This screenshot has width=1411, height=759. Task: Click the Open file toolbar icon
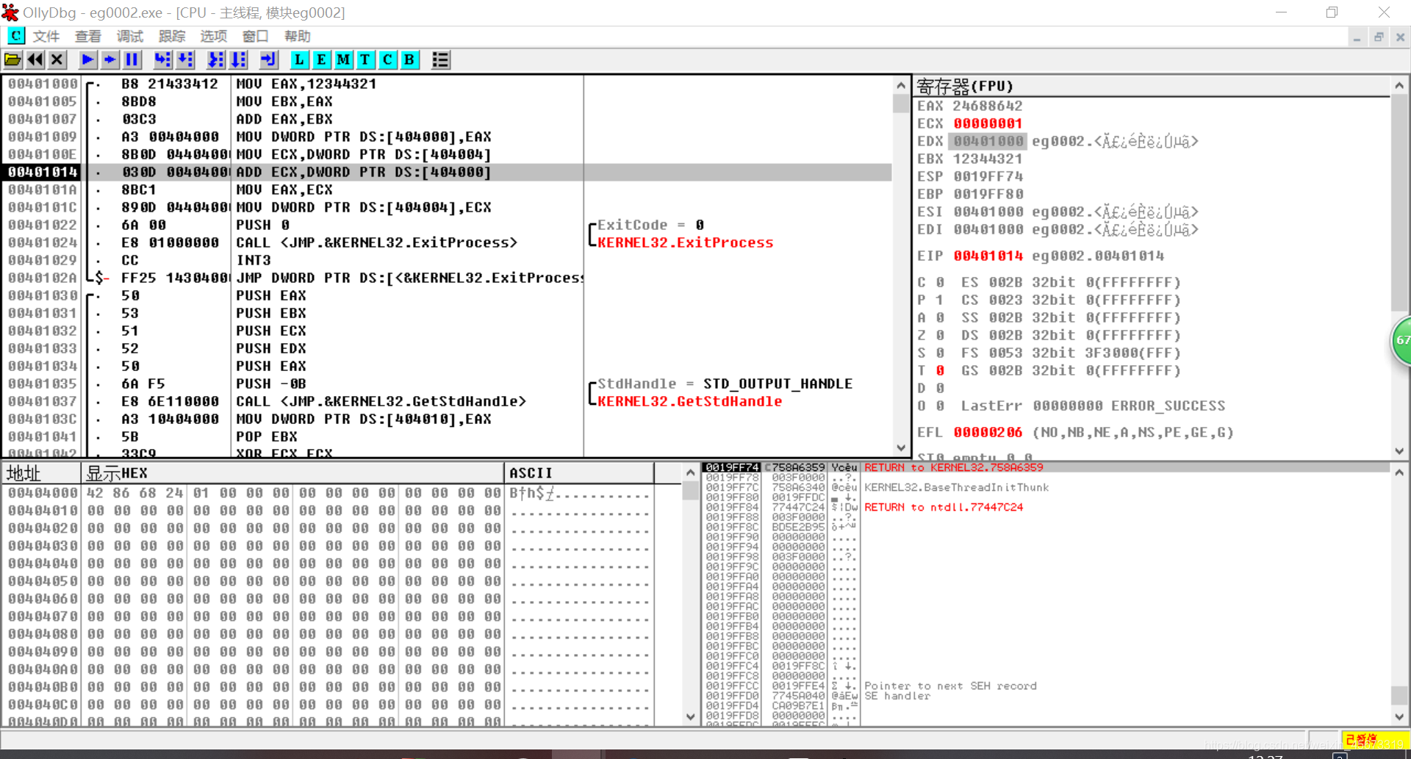[x=12, y=60]
